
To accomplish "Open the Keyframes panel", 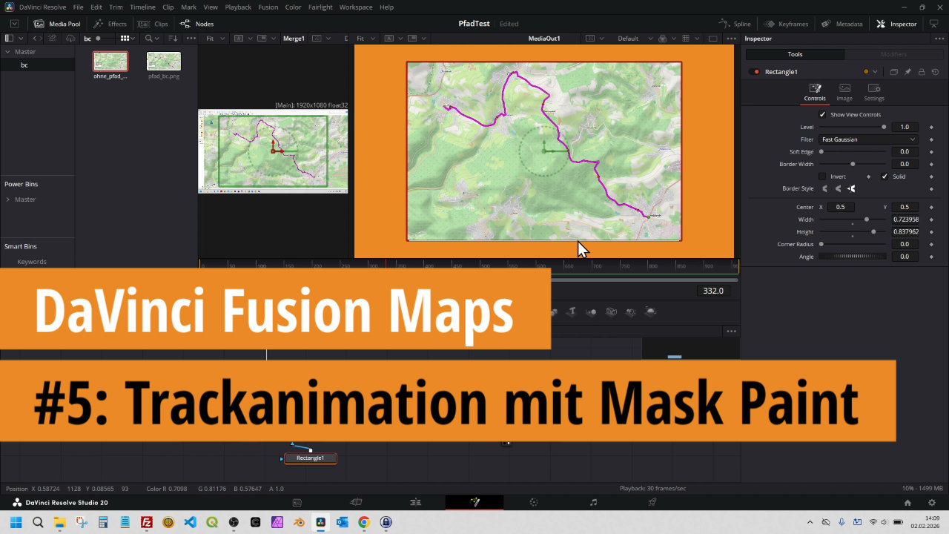I will 786,24.
